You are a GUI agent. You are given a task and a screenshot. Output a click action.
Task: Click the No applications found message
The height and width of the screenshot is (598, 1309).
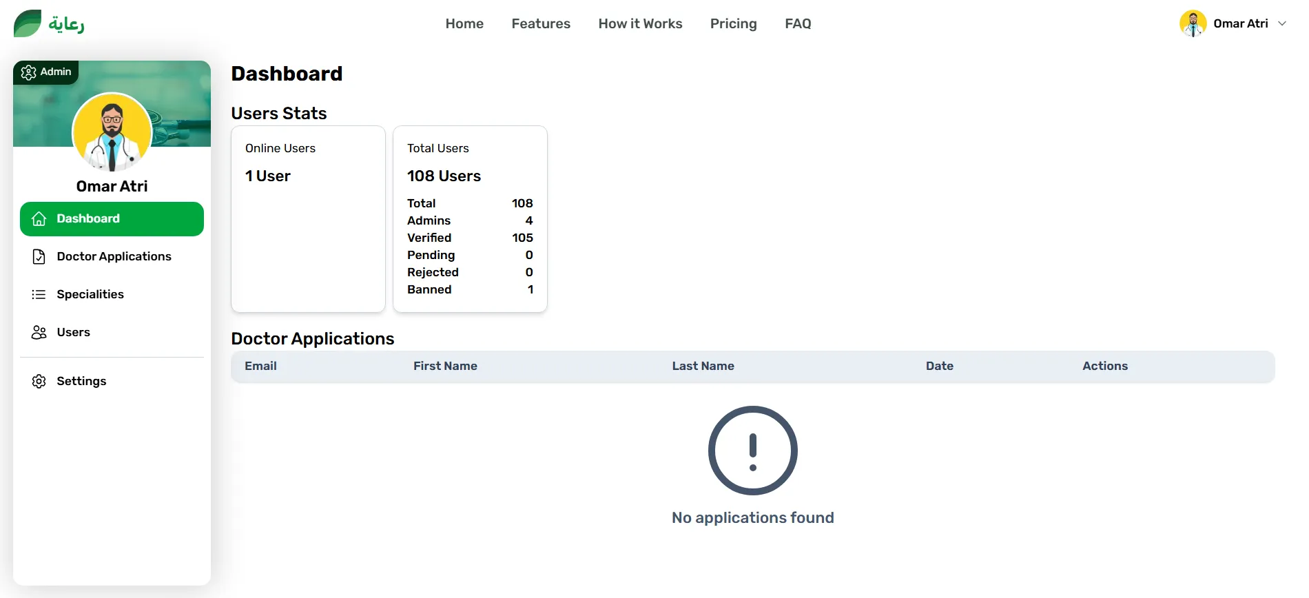pyautogui.click(x=752, y=517)
